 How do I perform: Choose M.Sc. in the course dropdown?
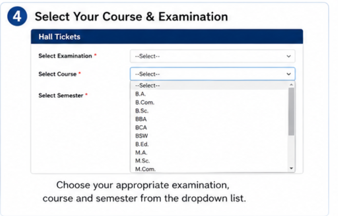(x=210, y=161)
